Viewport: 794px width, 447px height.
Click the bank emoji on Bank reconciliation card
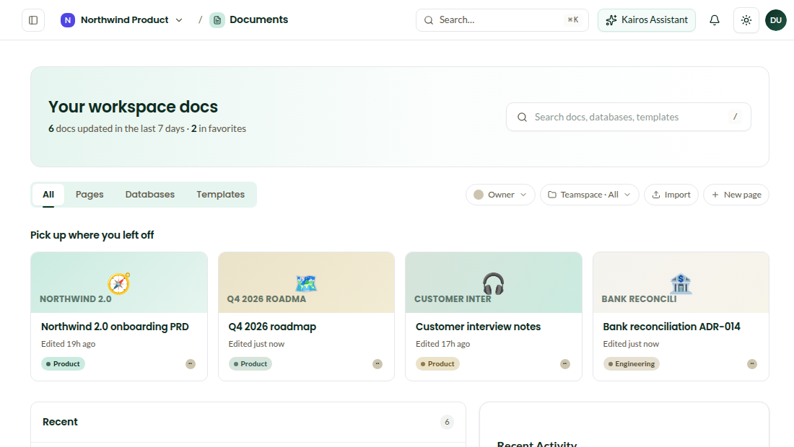pos(681,283)
